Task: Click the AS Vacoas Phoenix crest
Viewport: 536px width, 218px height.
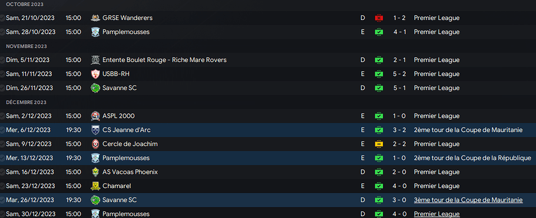Action: tap(95, 172)
